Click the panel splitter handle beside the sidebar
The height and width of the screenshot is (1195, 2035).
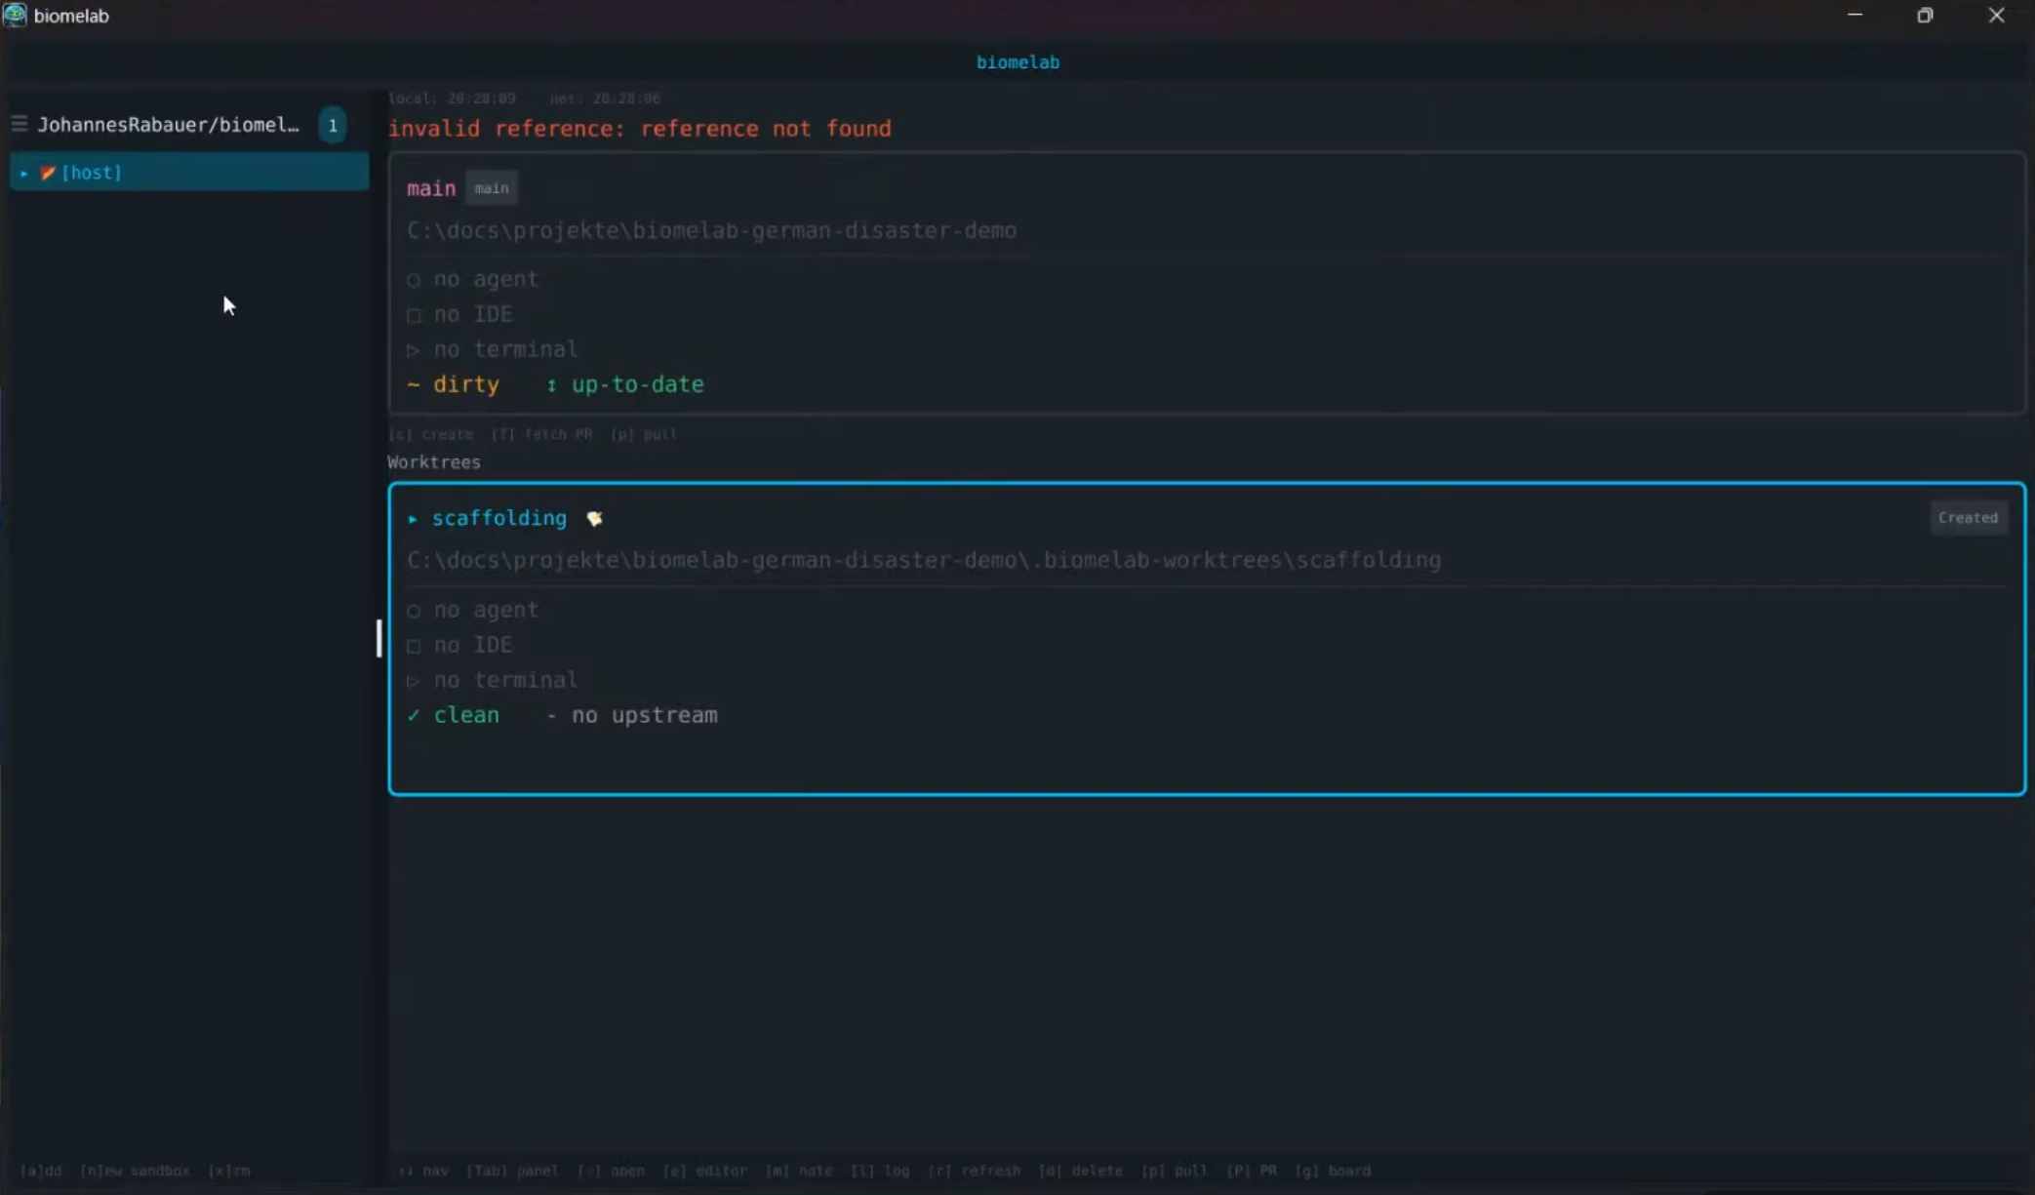379,639
